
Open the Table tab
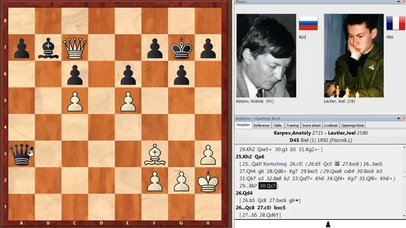[277, 125]
